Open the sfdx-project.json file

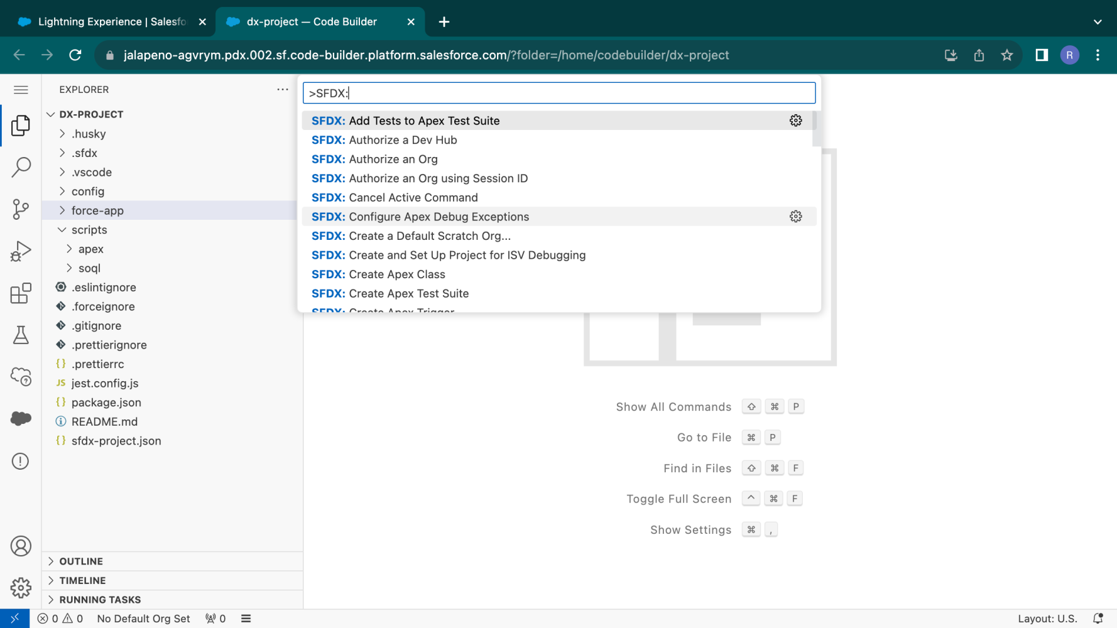[x=116, y=441]
